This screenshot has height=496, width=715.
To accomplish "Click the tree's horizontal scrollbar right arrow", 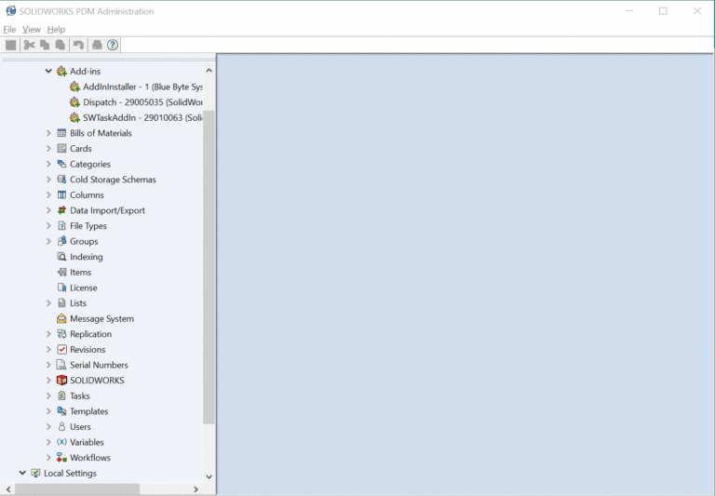I will pyautogui.click(x=196, y=489).
